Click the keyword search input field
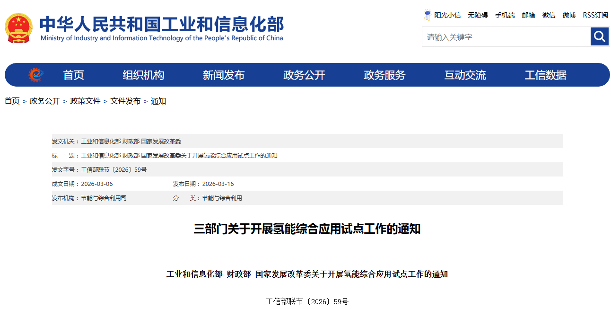This screenshot has width=611, height=309. [x=506, y=37]
